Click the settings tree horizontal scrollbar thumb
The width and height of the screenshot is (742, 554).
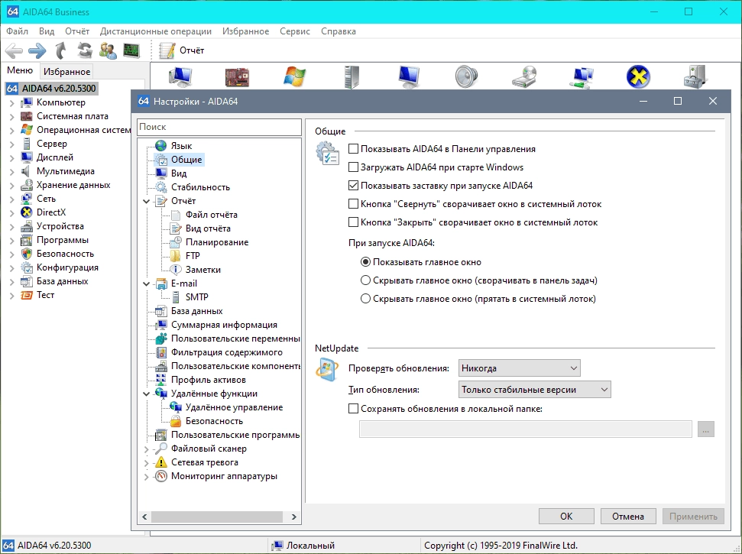216,517
